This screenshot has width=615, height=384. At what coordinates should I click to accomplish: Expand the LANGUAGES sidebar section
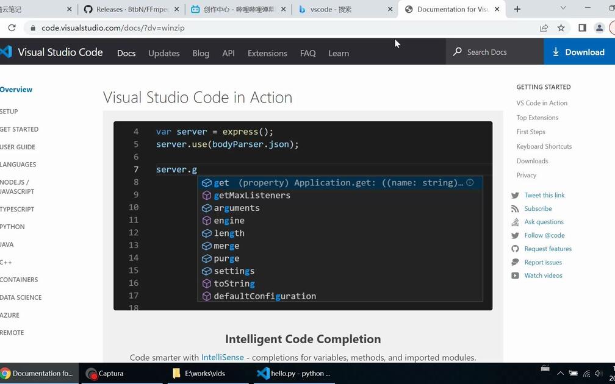pos(18,164)
